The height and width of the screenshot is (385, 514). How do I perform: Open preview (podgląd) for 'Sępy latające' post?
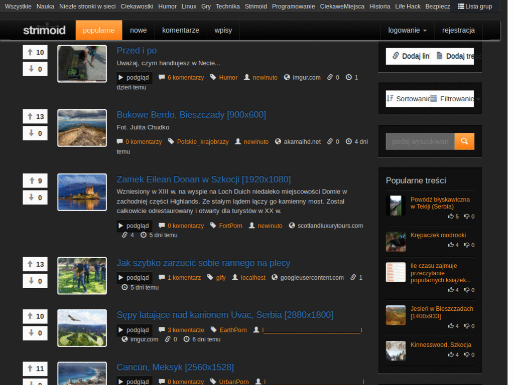click(x=135, y=330)
